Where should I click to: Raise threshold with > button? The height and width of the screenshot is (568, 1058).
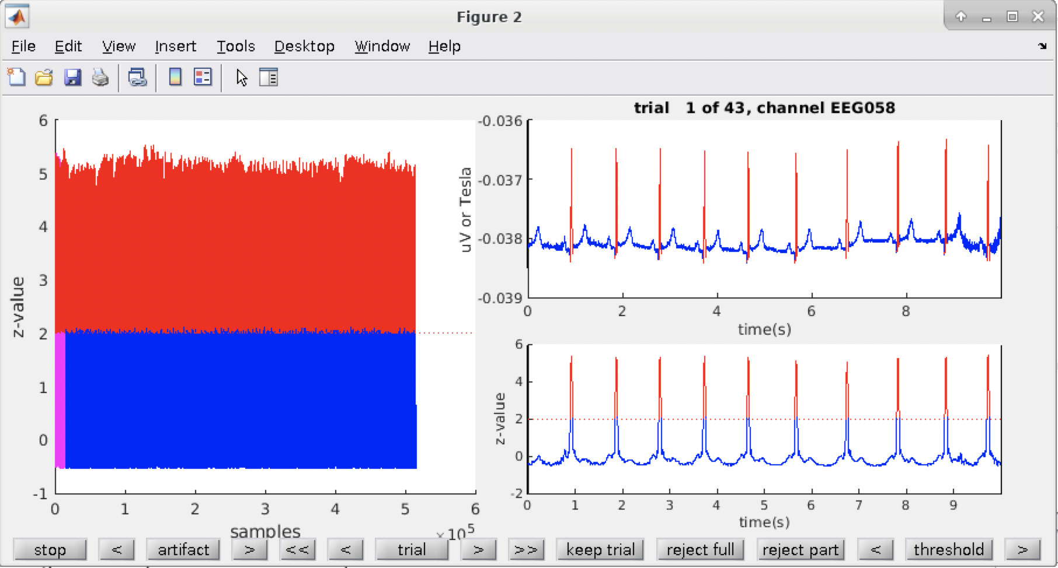[x=1022, y=549]
